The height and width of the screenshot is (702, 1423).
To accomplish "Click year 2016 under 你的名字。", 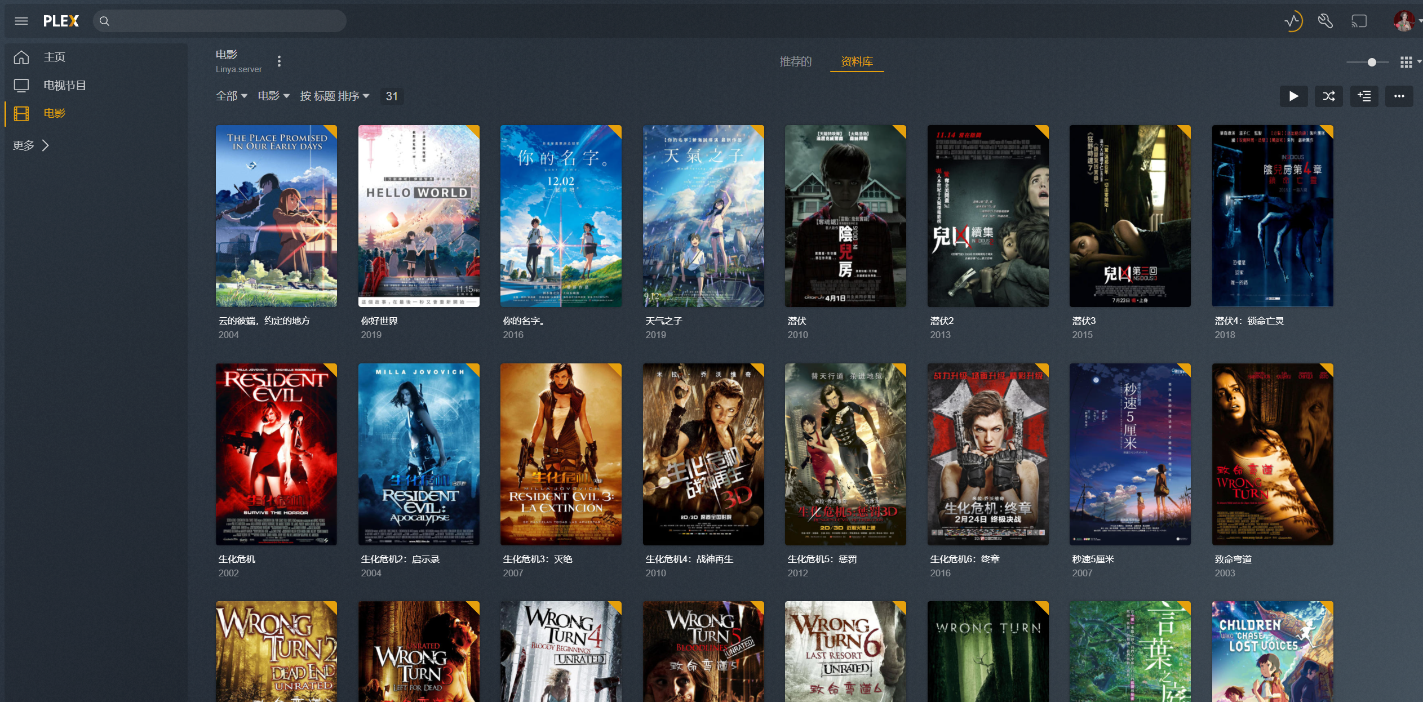I will pyautogui.click(x=513, y=335).
